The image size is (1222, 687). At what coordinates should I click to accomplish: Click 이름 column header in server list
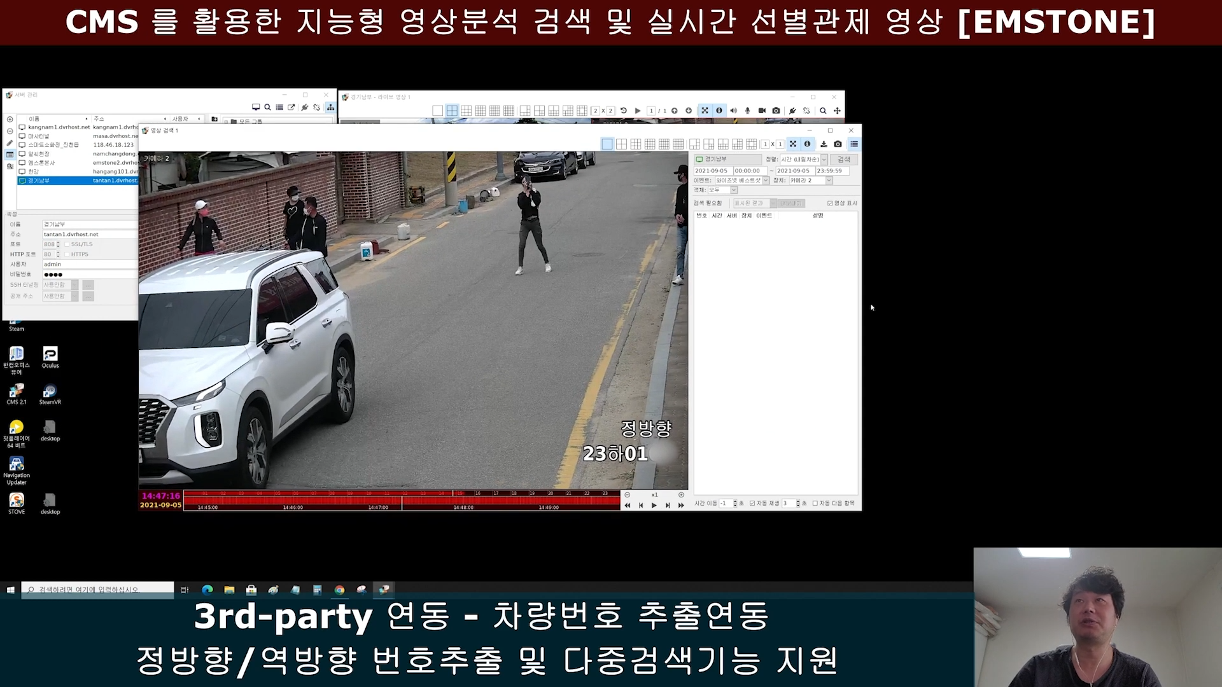57,119
